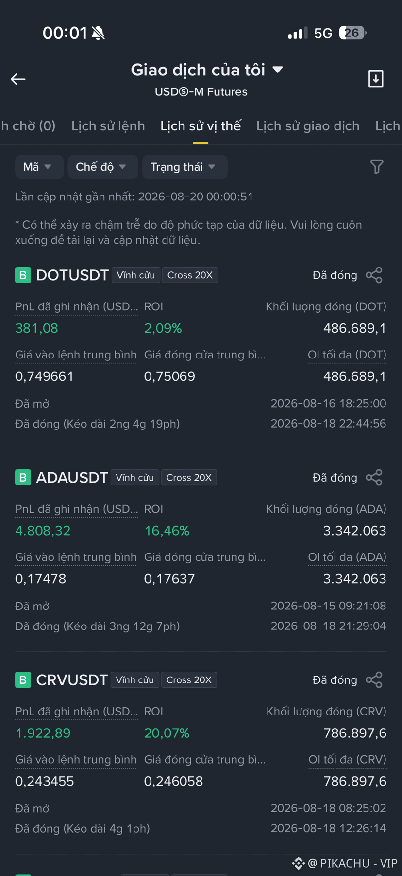Screen dimensions: 402x876
Task: Switch to Lịch sử lệnh tab
Action: click(x=108, y=126)
